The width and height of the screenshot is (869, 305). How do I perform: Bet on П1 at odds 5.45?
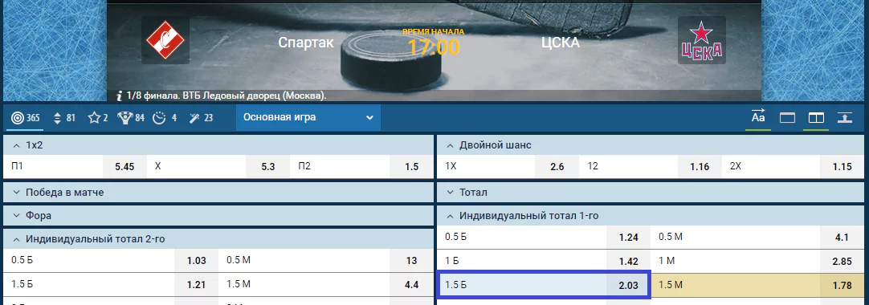point(75,167)
